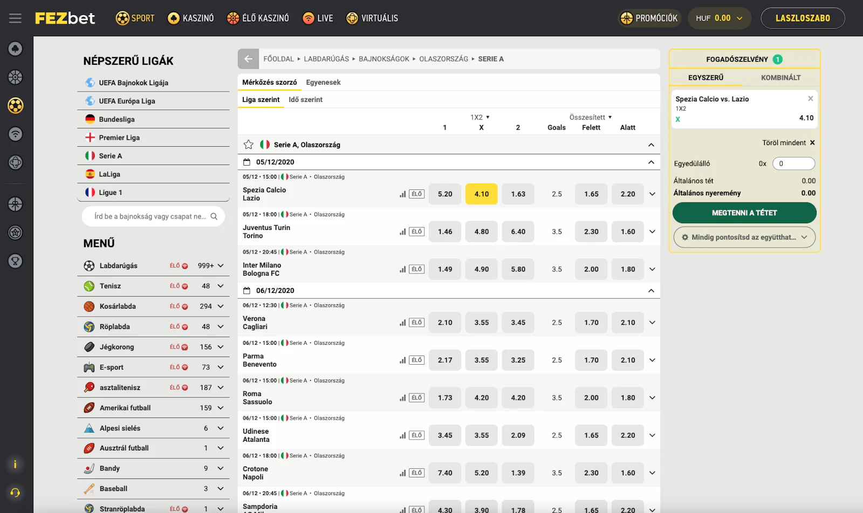Screen dimensions: 863x513
Task: Open the HUF balance dropdown
Action: pos(719,18)
